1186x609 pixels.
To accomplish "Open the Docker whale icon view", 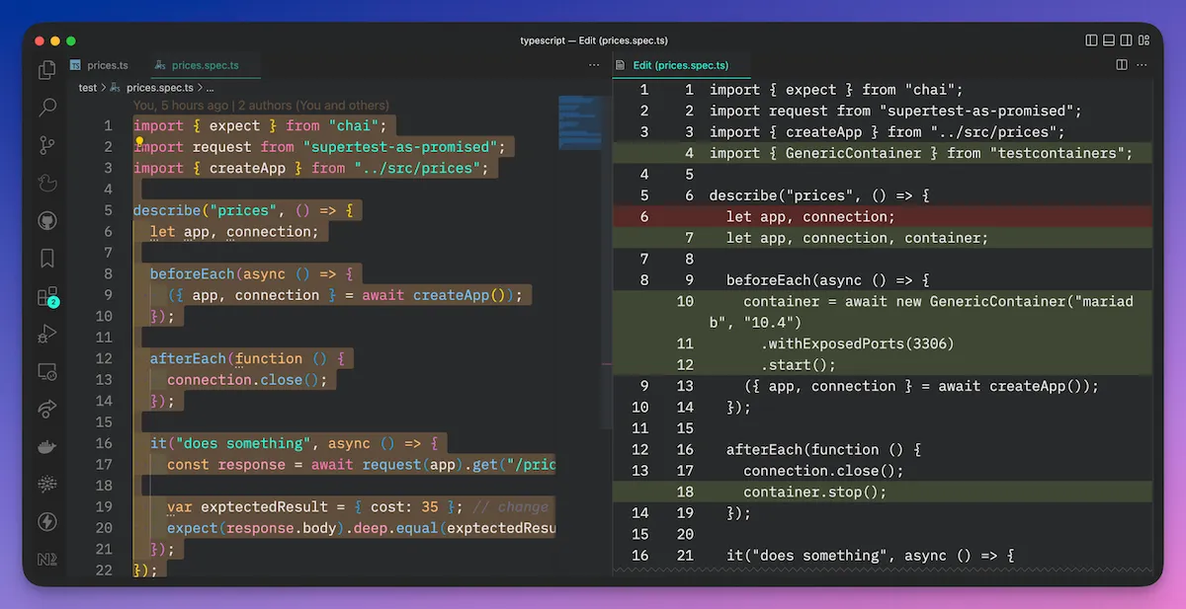I will coord(46,446).
